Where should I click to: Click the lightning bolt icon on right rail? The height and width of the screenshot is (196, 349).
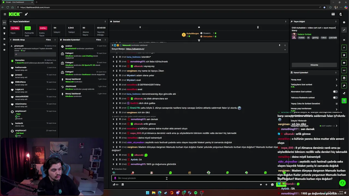tap(344, 48)
